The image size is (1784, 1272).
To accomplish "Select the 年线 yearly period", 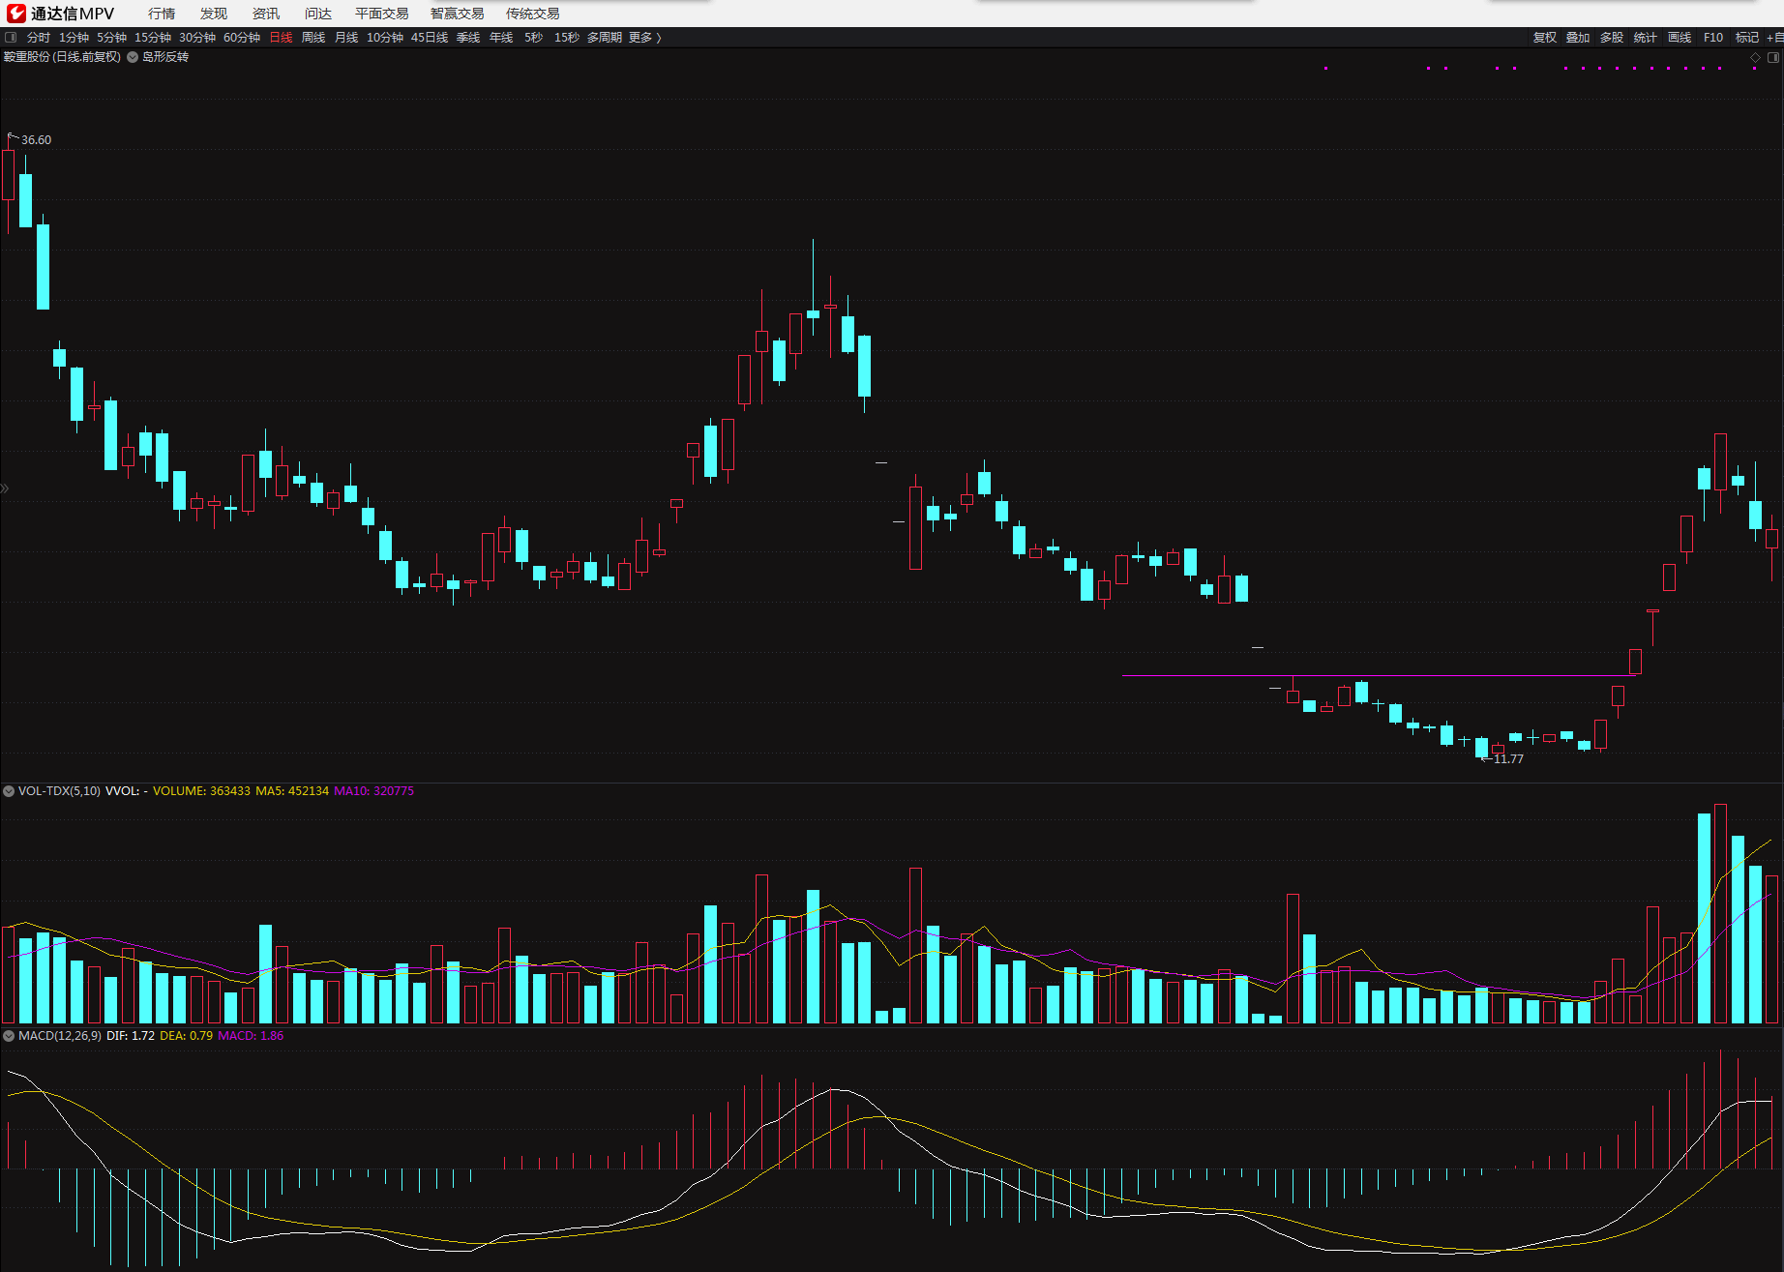I will [x=501, y=38].
